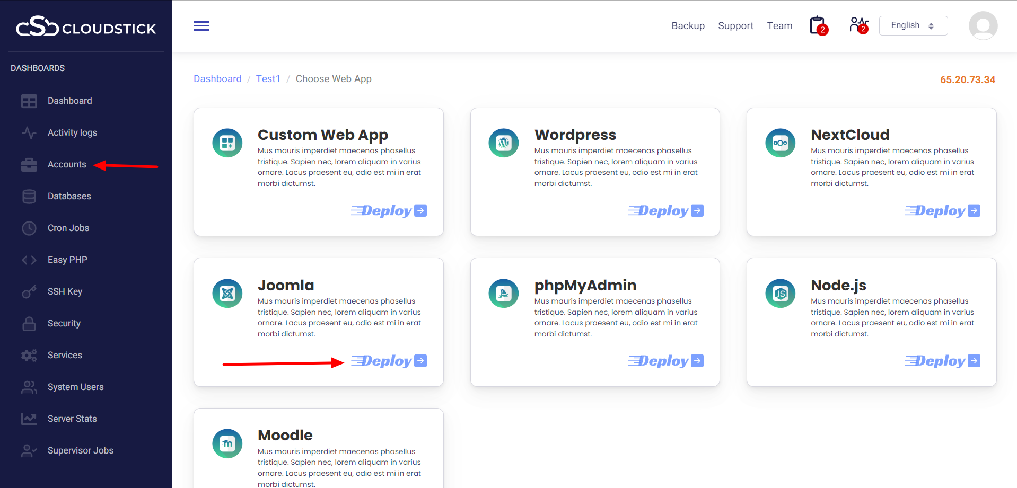Toggle the hamburger sidebar menu

201,26
